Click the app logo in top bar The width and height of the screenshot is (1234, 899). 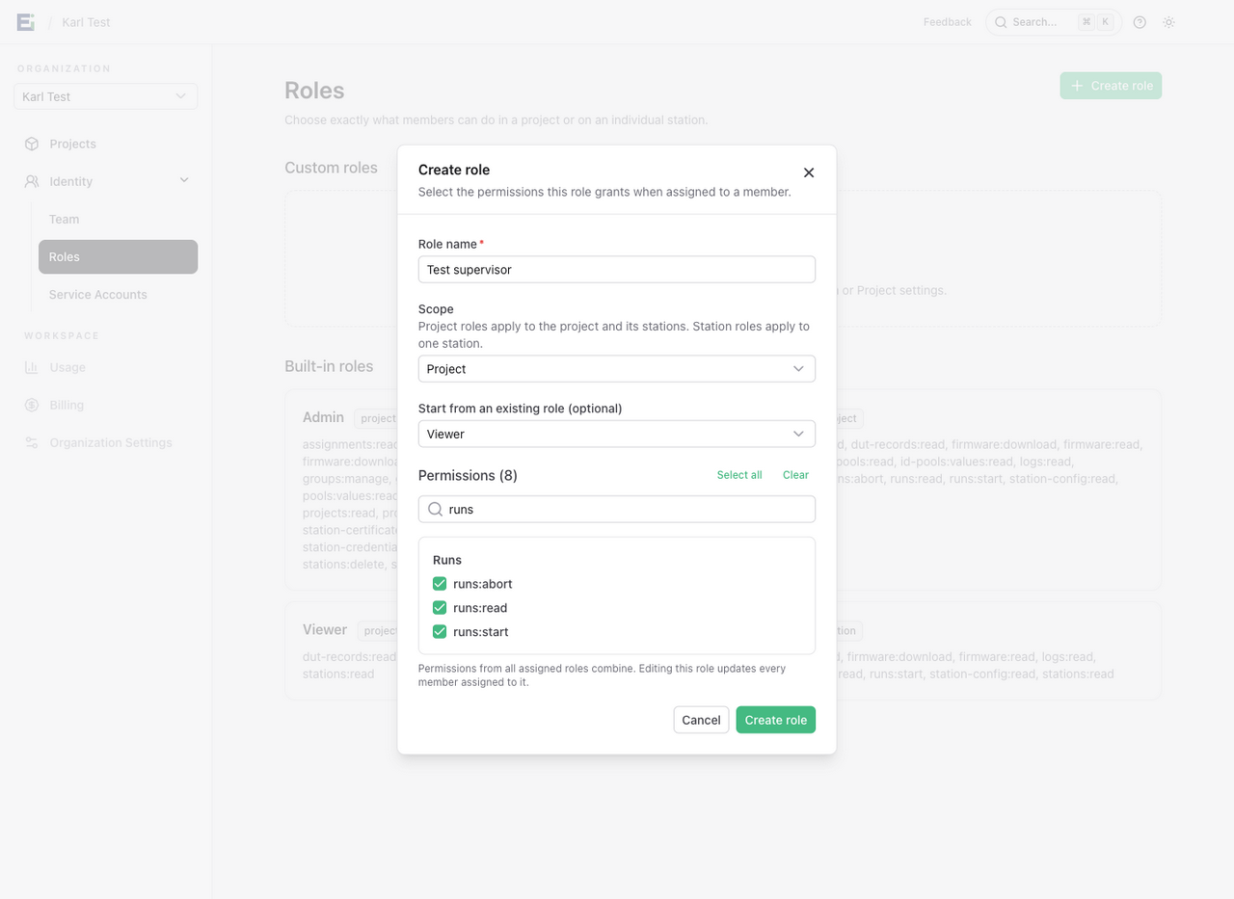[26, 22]
